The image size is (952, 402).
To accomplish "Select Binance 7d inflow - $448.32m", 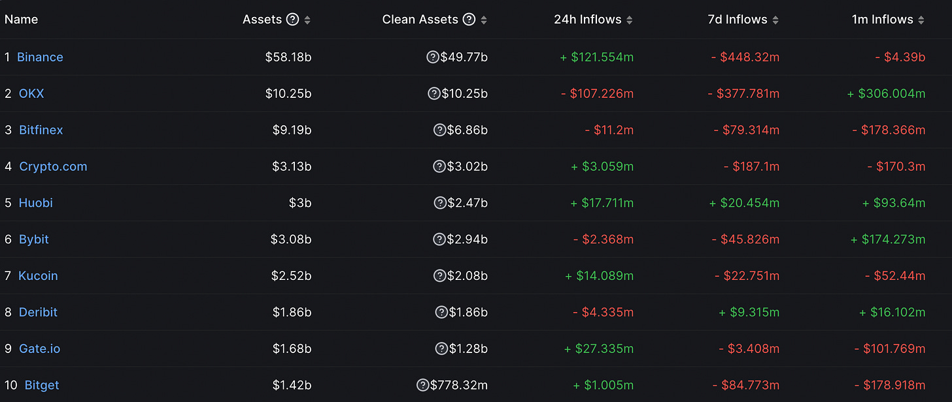I will click(x=745, y=57).
